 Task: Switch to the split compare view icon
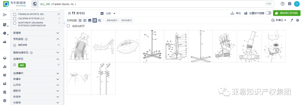(x=99, y=21)
